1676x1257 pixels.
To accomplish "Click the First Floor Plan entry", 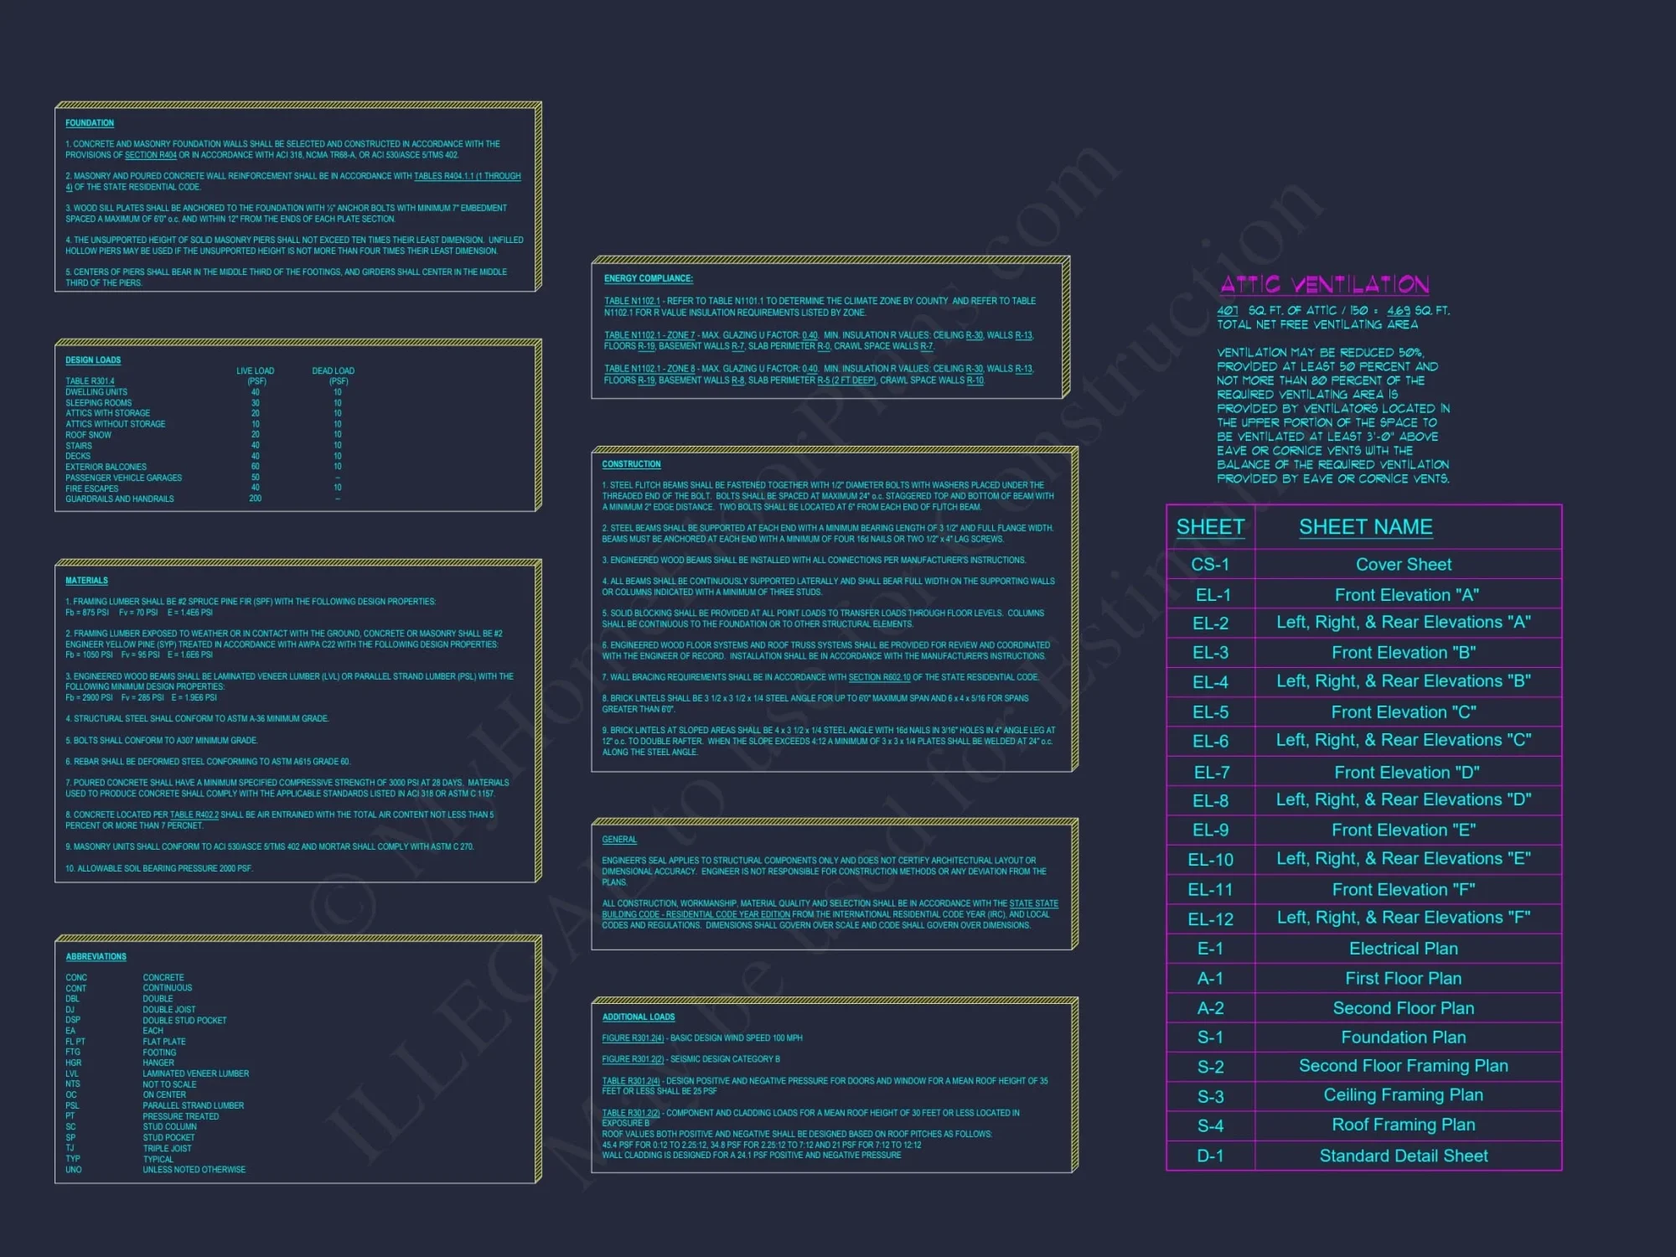I will click(1403, 979).
